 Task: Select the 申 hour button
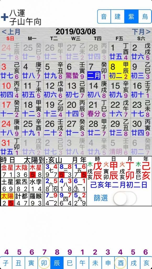point(108,263)
